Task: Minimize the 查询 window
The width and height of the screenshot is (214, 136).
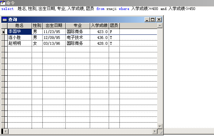Action: pos(147,20)
